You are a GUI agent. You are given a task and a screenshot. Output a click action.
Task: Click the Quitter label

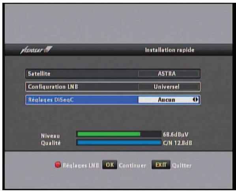pos(182,166)
